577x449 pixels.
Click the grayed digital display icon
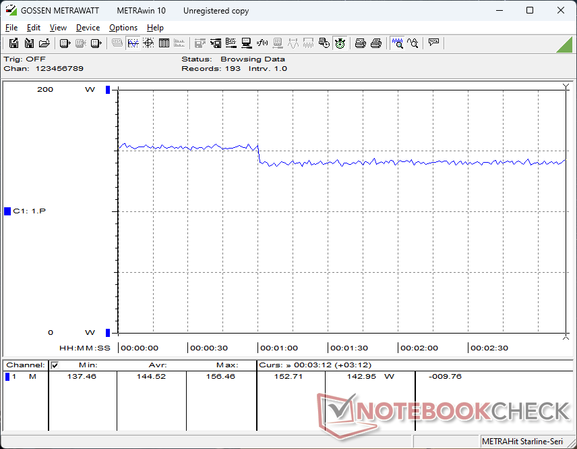(x=117, y=43)
